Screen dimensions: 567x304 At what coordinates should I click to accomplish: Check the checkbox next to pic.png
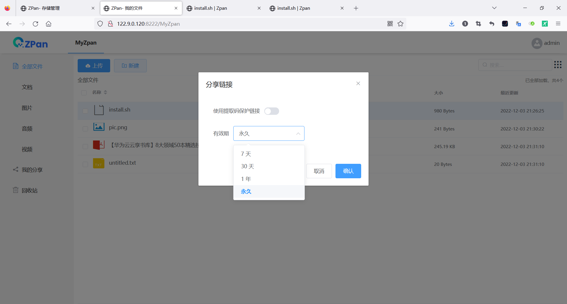click(x=85, y=129)
